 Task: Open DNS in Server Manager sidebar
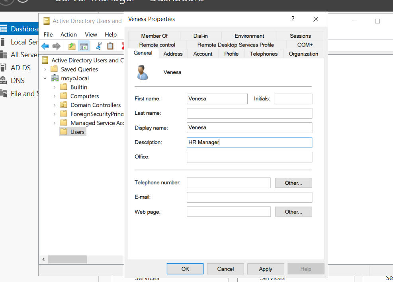point(18,81)
